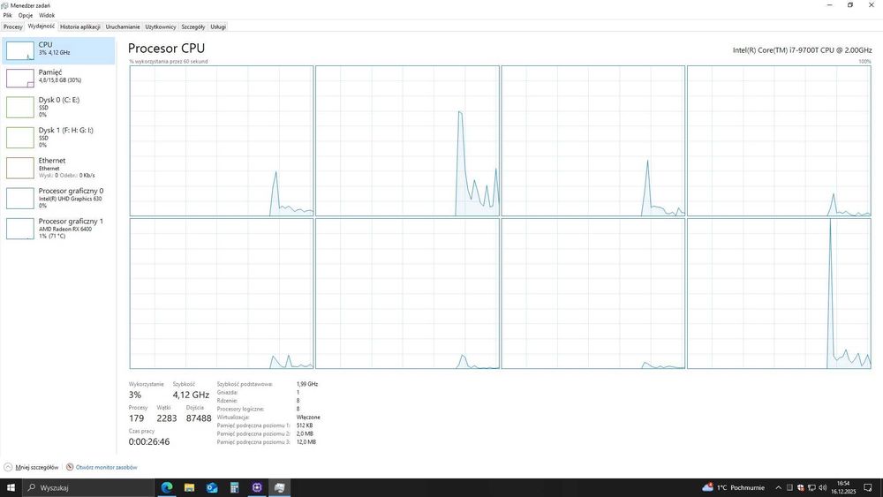Click the bottom-right CPU core graph with full-height spike
Image resolution: width=883 pixels, height=497 pixels.
click(x=779, y=293)
